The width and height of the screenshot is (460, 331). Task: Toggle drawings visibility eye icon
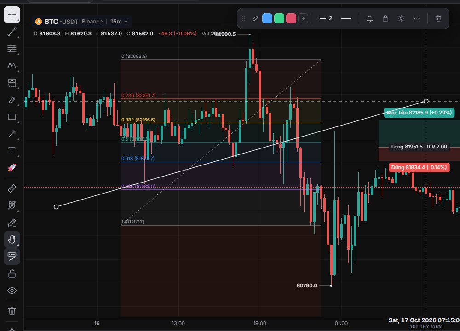click(12, 291)
